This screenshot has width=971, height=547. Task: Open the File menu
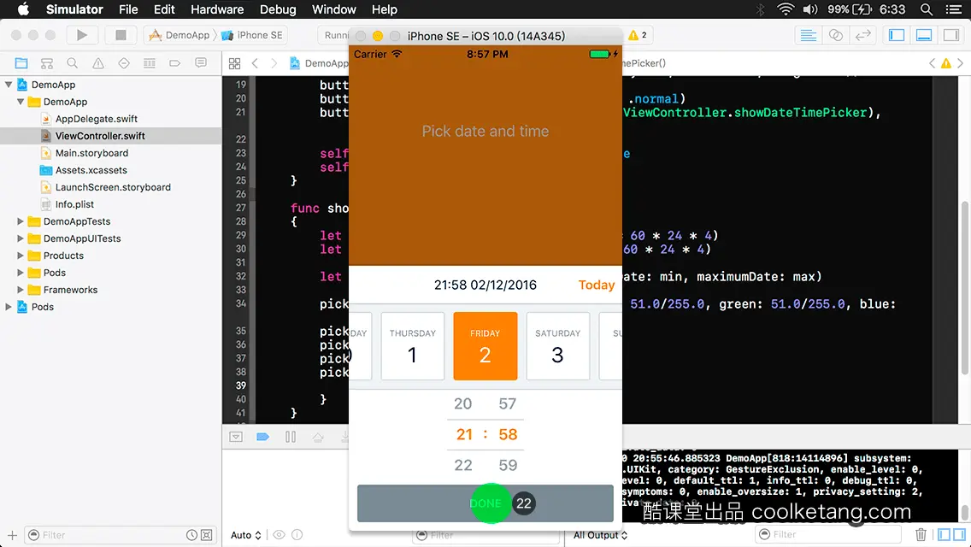[x=128, y=9]
